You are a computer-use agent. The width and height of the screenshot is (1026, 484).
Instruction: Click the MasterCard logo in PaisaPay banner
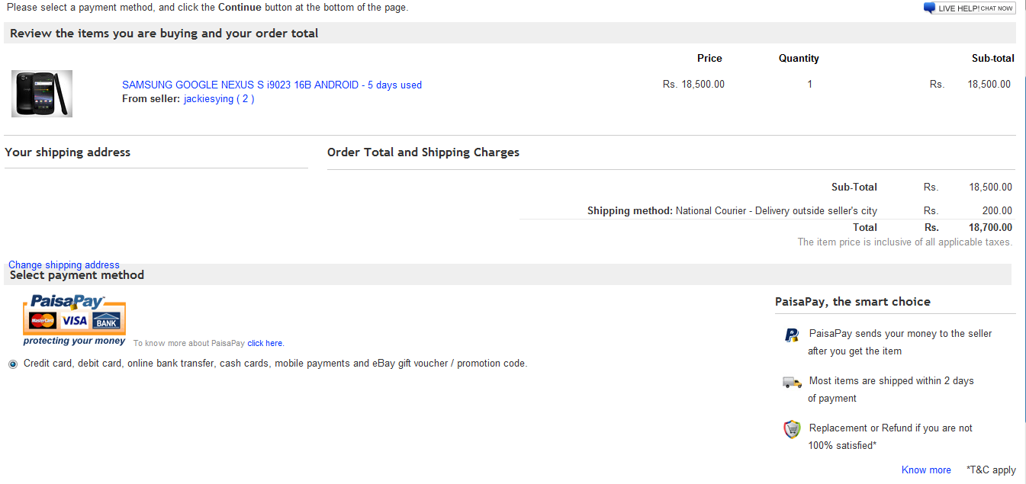(x=43, y=321)
